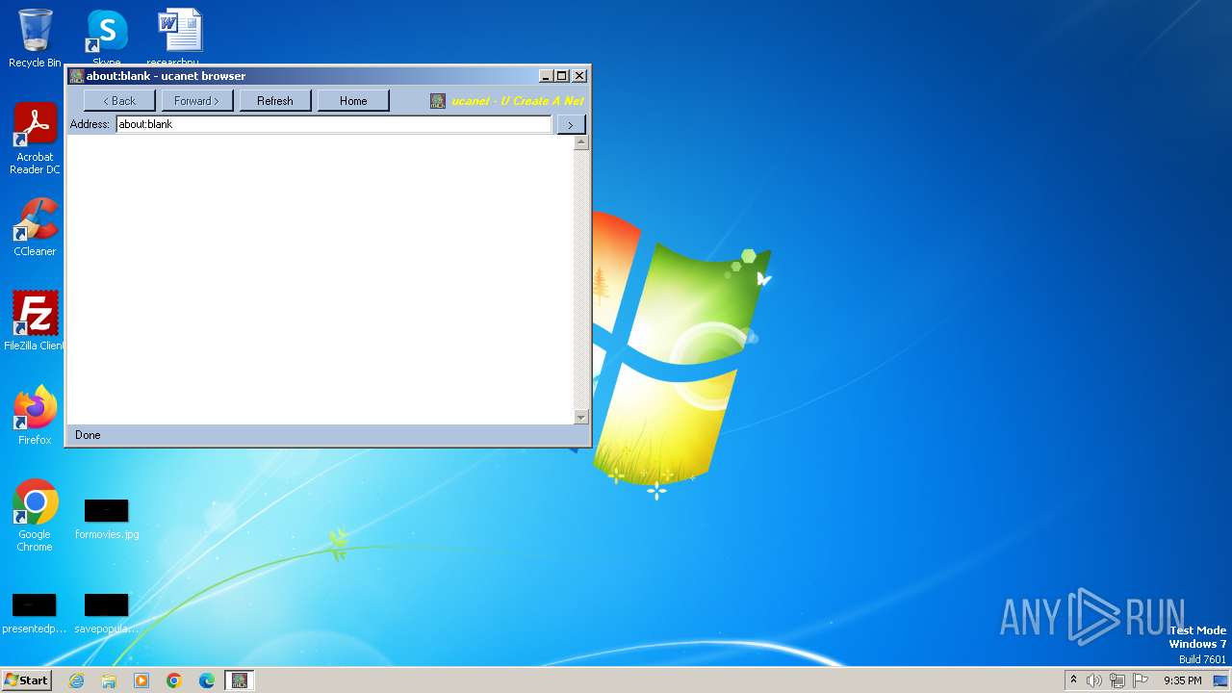
Task: Click the 9:35 PM system clock
Action: [1182, 680]
